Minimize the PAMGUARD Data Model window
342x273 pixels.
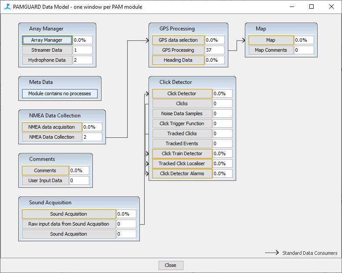pos(292,7)
